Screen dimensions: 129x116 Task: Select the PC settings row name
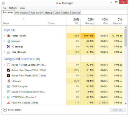tap(17, 47)
